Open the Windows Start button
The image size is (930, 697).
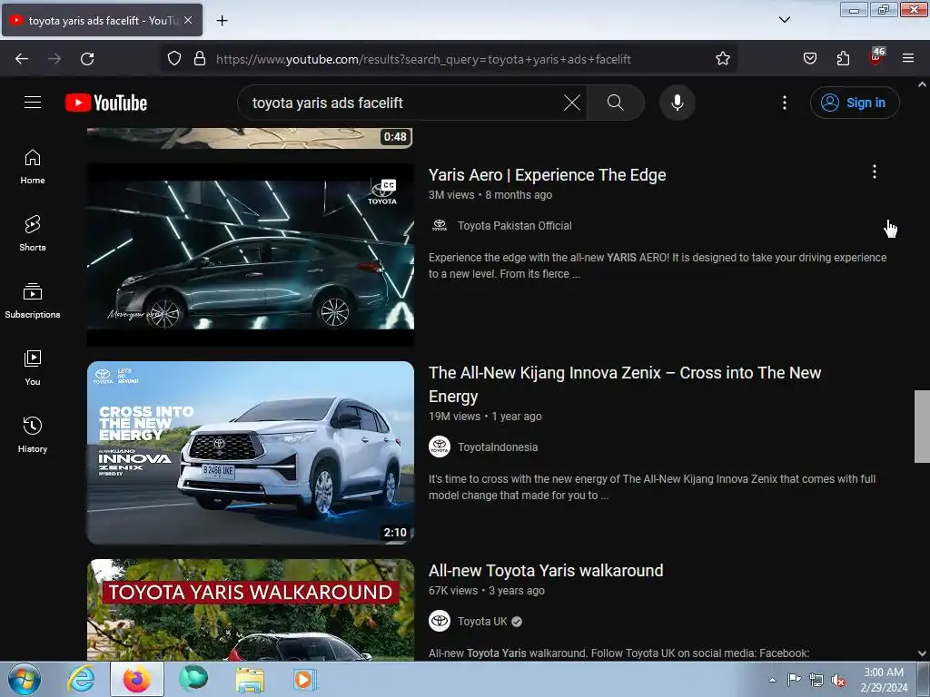25,679
